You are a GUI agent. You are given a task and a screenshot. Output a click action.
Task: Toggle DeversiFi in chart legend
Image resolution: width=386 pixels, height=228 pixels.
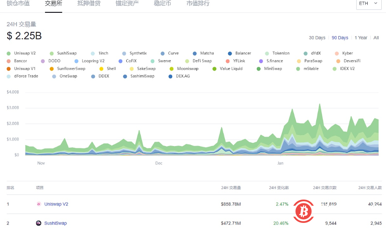348,61
